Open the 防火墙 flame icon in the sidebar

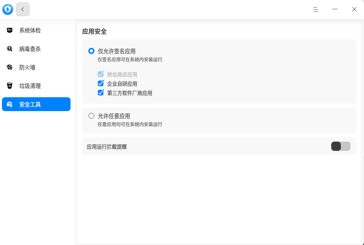coord(9,67)
